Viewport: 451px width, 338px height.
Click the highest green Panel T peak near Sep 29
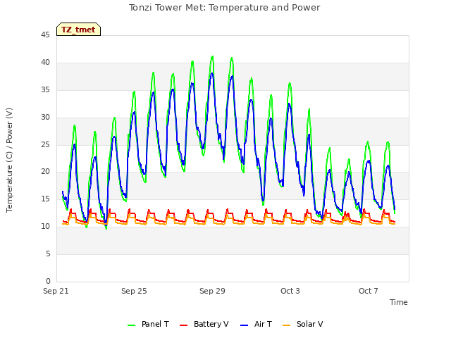[213, 56]
